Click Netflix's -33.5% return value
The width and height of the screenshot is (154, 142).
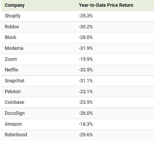click(x=86, y=70)
